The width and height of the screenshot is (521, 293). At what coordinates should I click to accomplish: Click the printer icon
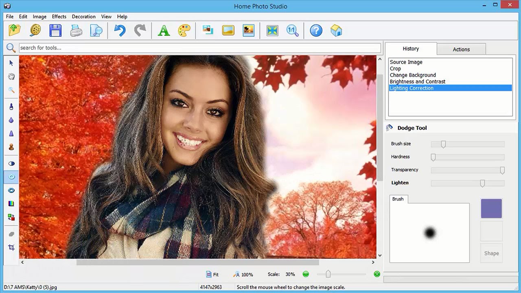click(x=76, y=31)
